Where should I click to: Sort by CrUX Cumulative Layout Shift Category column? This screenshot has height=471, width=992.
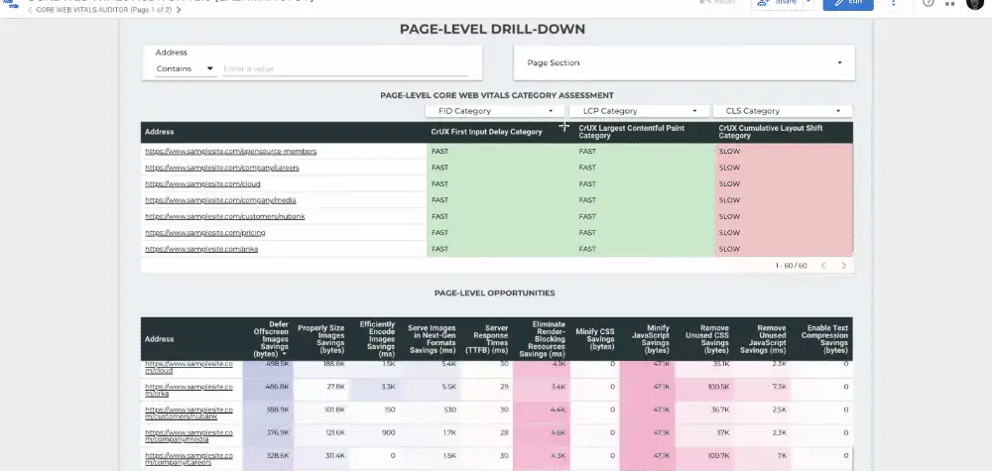tap(771, 132)
